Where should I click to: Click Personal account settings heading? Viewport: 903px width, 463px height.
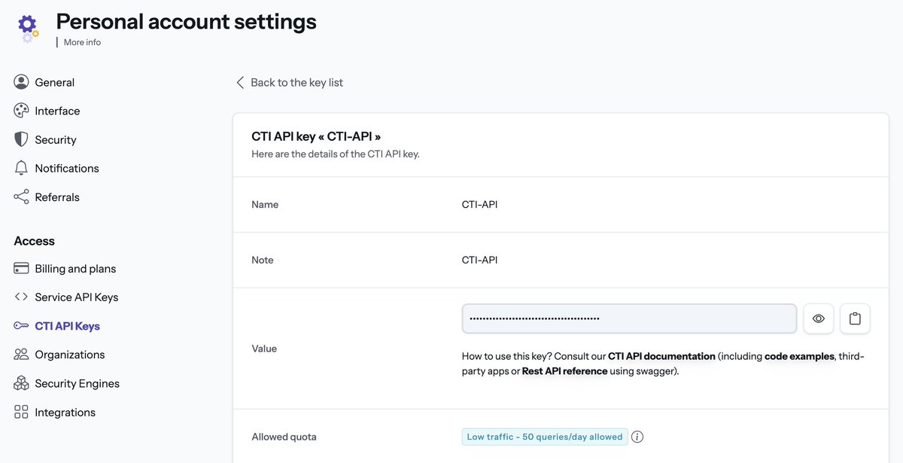tap(186, 21)
